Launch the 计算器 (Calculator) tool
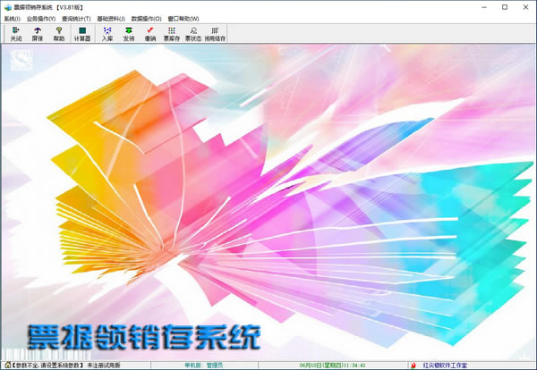 (82, 33)
